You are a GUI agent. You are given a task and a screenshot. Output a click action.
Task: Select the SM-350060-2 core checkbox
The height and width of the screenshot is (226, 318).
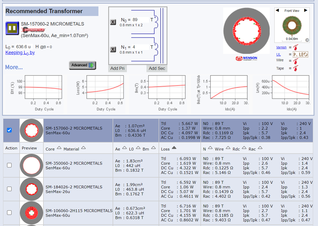pyautogui.click(x=9, y=165)
